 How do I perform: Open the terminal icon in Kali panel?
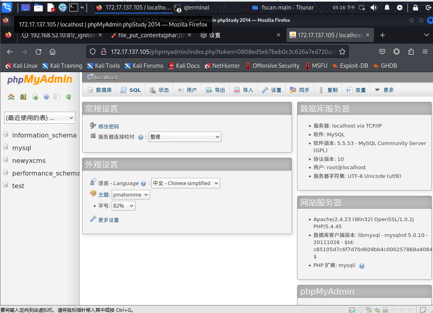tap(73, 8)
